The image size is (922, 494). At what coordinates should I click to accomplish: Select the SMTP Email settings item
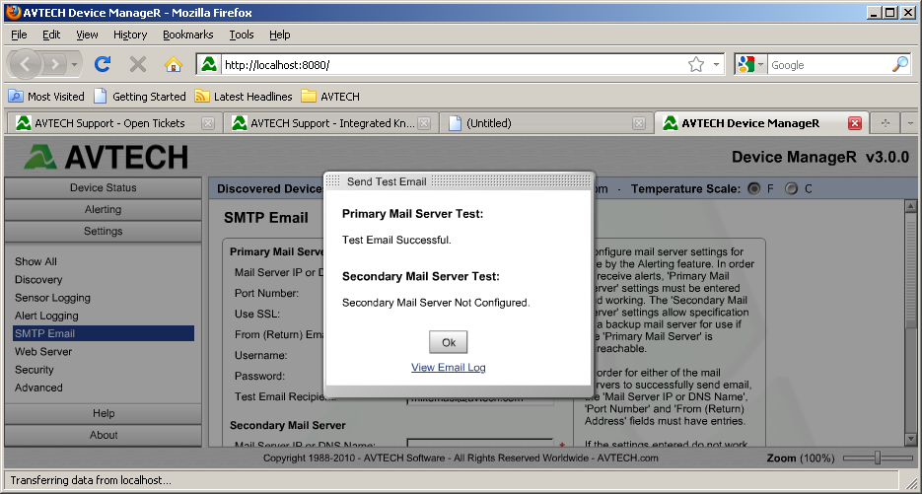tap(104, 333)
